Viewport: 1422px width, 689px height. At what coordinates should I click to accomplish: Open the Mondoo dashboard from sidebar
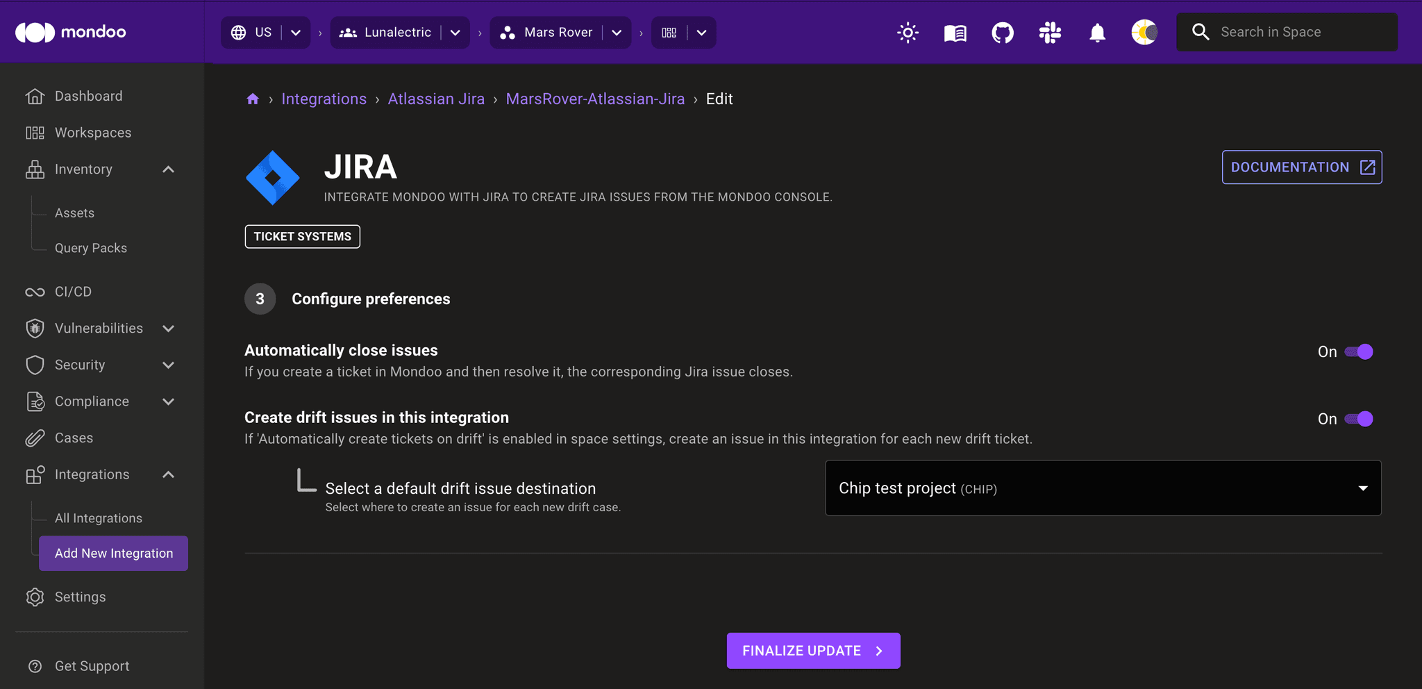[88, 96]
